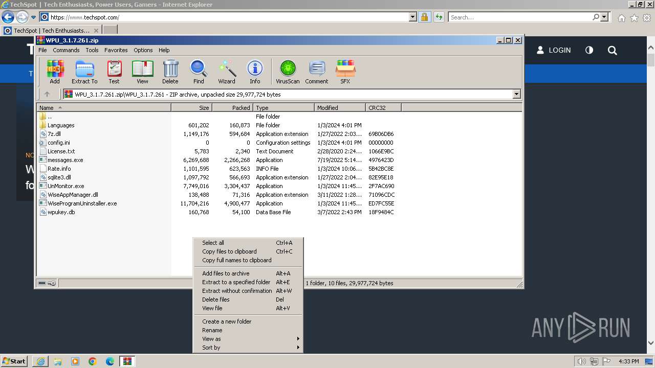Select the parent folder entry
The image size is (655, 368).
[49, 117]
